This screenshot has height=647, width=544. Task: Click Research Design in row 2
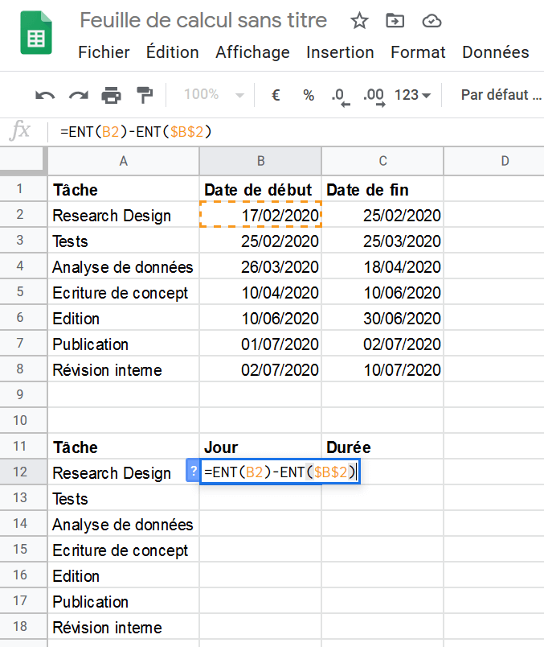(x=123, y=215)
